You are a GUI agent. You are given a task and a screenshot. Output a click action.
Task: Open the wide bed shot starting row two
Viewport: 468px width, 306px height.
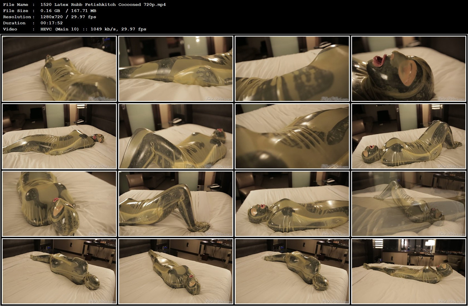click(x=59, y=136)
